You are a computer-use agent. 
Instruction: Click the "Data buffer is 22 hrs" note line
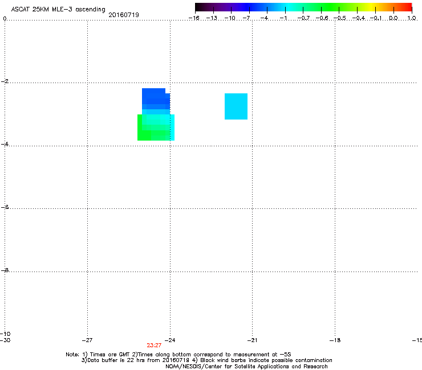click(x=206, y=360)
